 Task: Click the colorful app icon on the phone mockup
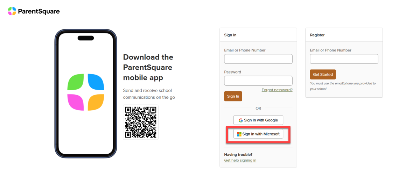(x=86, y=92)
